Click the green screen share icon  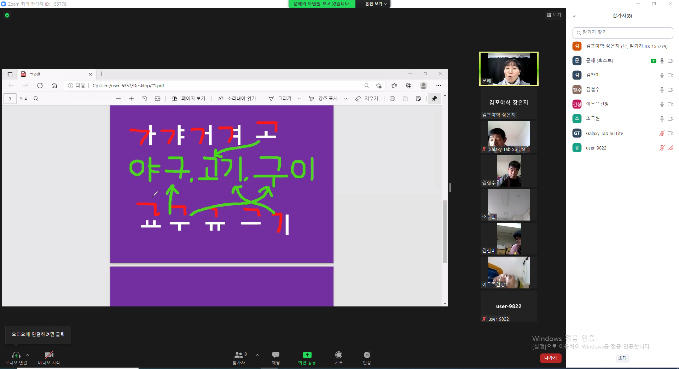pyautogui.click(x=307, y=355)
